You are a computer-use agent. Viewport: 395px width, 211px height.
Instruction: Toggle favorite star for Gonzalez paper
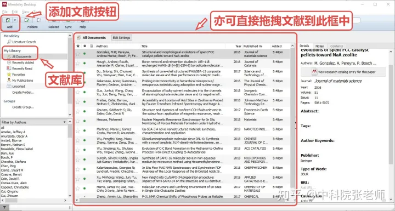coord(78,54)
